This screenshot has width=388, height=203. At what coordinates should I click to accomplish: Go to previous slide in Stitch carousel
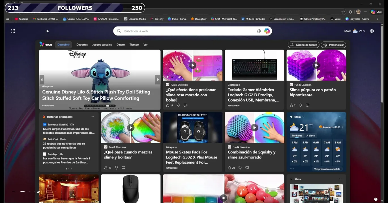(42, 80)
